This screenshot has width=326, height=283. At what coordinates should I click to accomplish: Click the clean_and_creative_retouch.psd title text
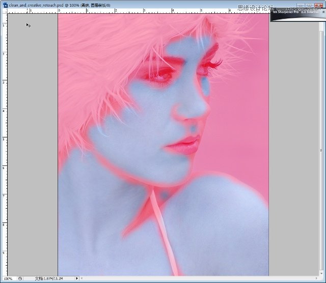pos(36,5)
